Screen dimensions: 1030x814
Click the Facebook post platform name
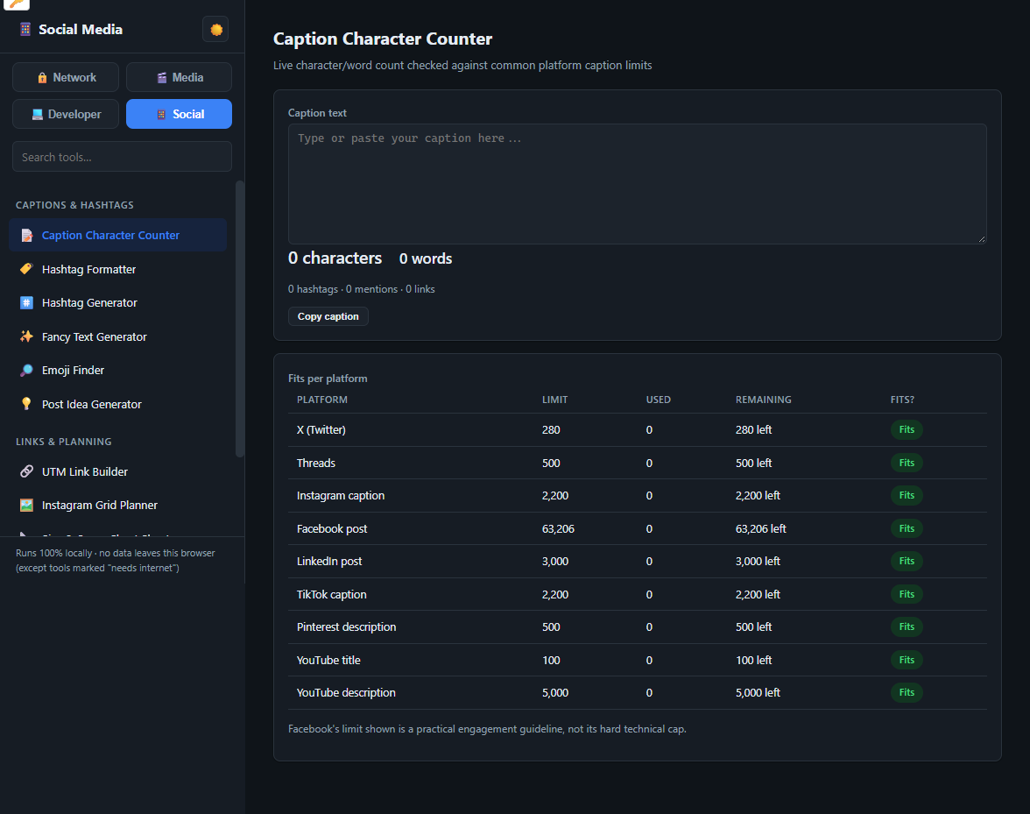tap(332, 529)
